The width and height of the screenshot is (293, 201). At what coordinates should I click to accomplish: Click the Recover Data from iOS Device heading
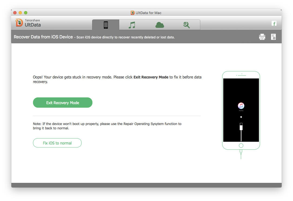[x=43, y=37]
